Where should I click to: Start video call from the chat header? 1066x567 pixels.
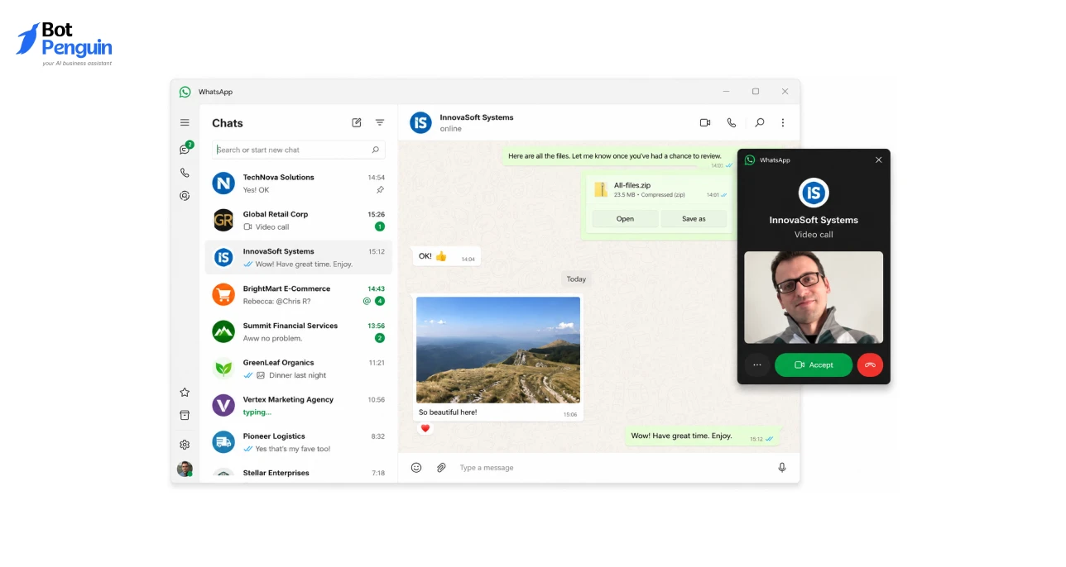[x=705, y=122]
